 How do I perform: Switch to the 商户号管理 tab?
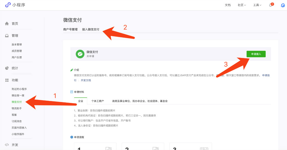(x=70, y=29)
